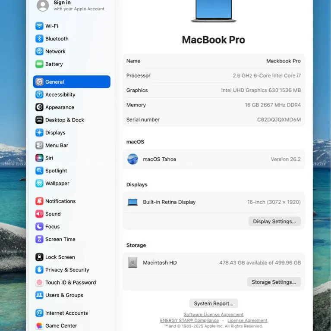Open the Network globe icon
The image size is (331, 331).
pos(39,51)
